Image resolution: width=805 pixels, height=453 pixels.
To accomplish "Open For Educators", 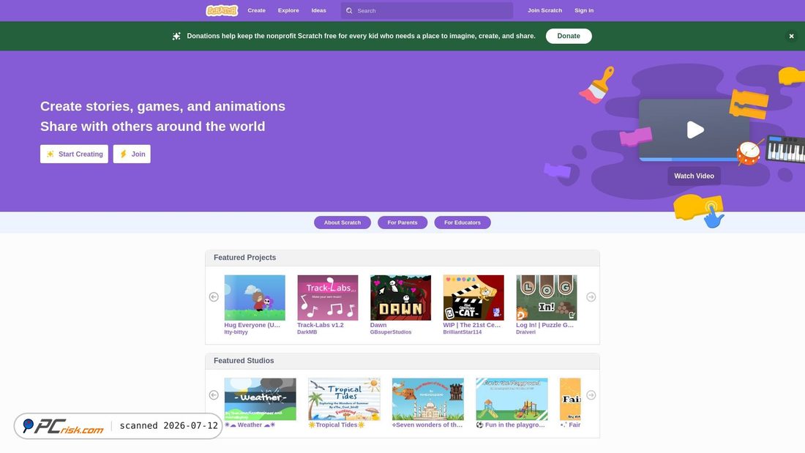I will point(463,222).
